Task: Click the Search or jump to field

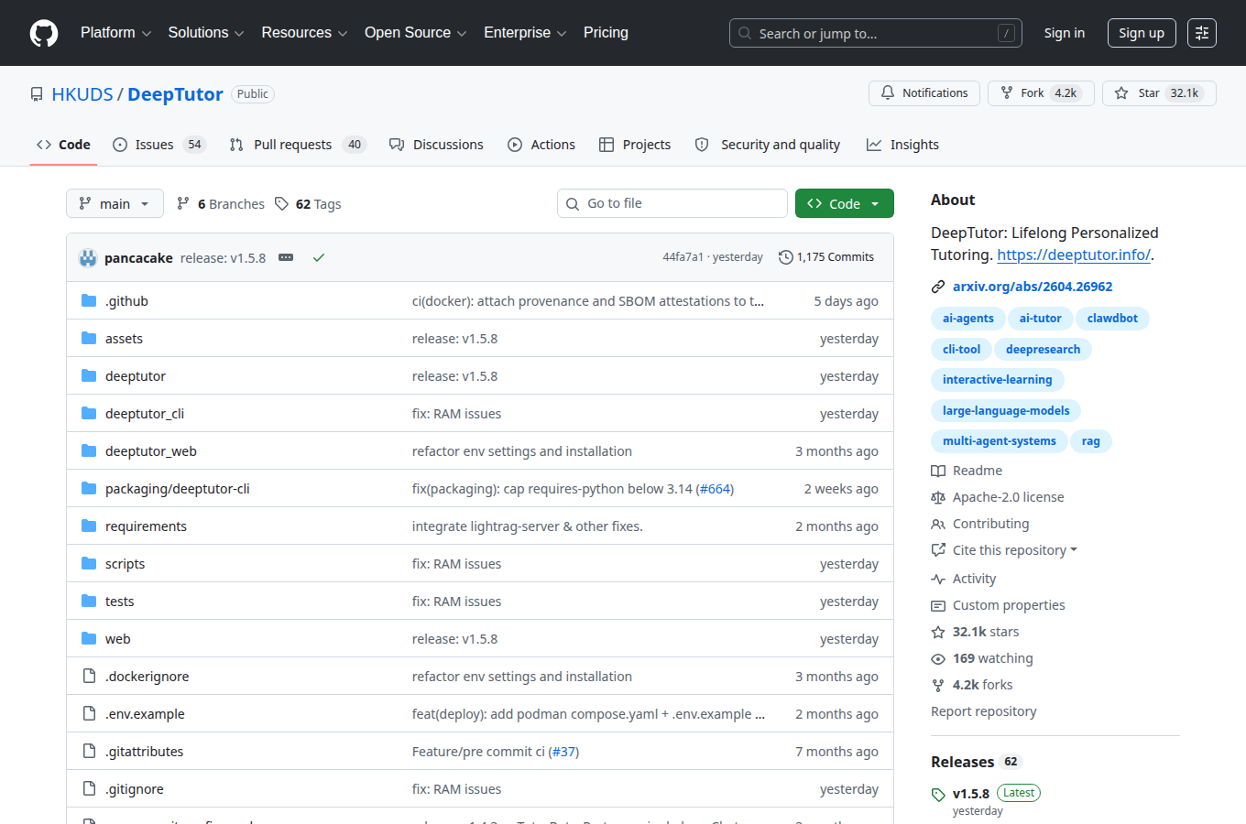Action: [x=876, y=33]
